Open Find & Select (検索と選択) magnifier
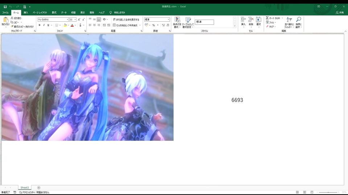The image size is (348, 195). click(299, 22)
